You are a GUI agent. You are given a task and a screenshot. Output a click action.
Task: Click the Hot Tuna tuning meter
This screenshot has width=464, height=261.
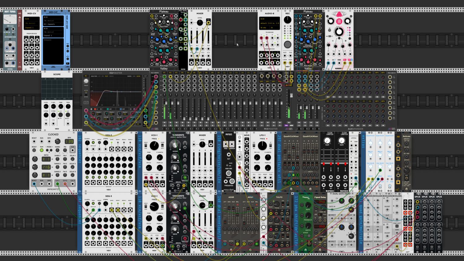coord(10,19)
